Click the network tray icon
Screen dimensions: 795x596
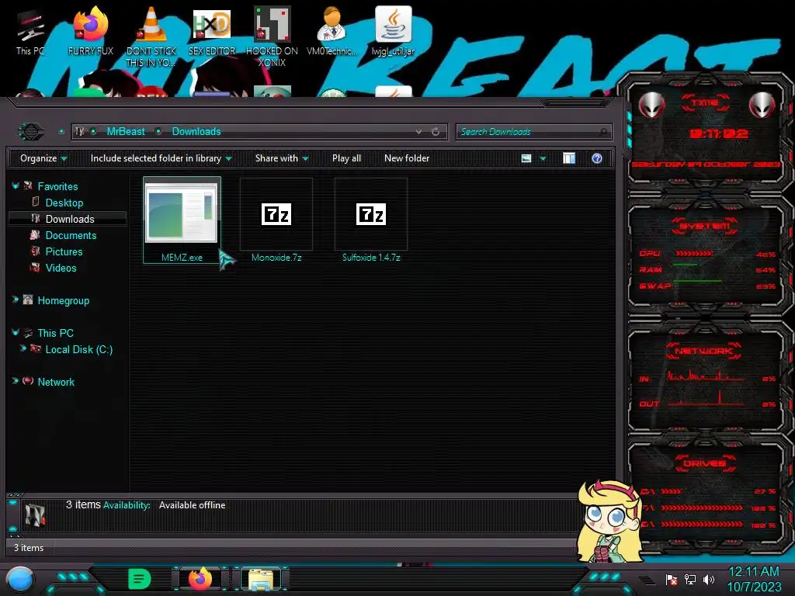pos(690,579)
